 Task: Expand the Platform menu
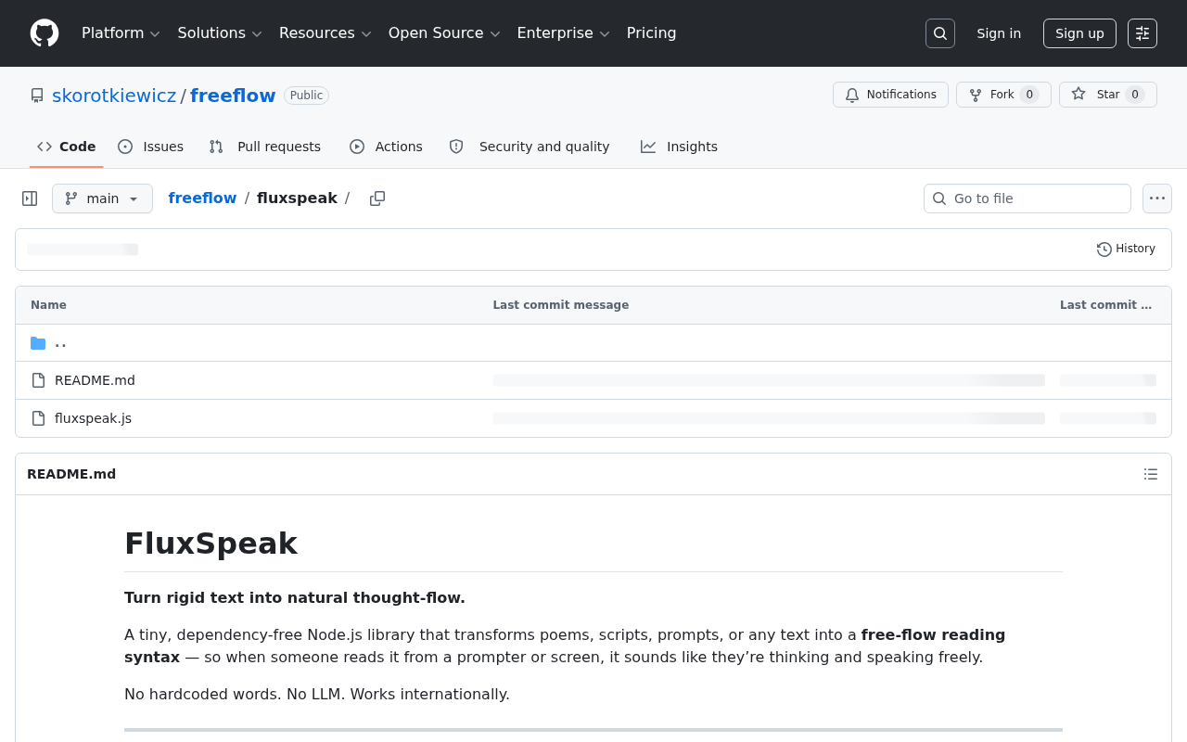pyautogui.click(x=121, y=33)
